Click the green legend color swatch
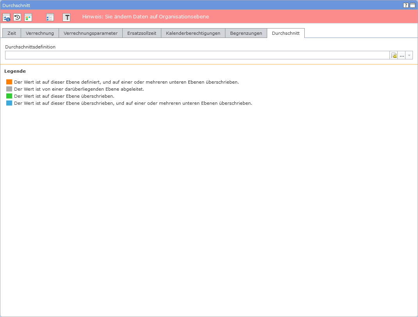 pos(9,96)
